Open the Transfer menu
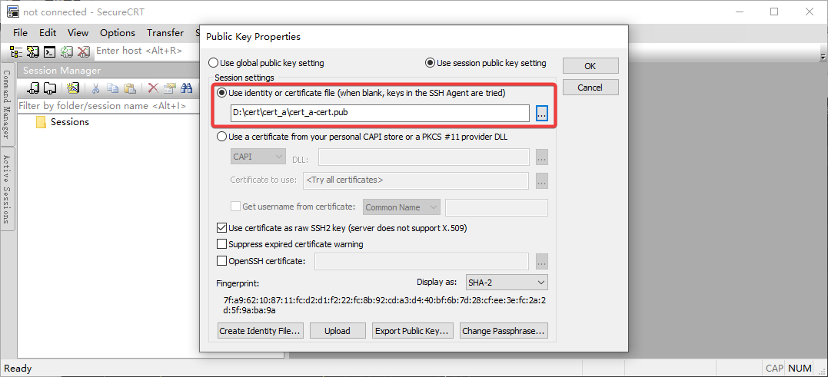The image size is (828, 377). click(165, 33)
